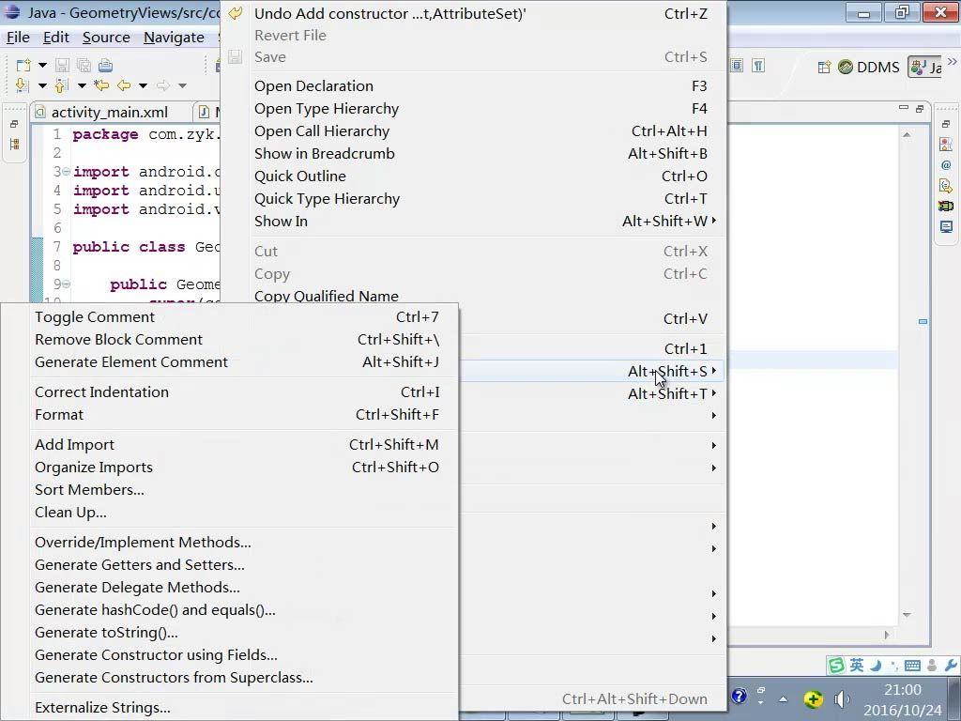Open the Back history dropdown arrow
961x721 pixels.
pos(143,85)
